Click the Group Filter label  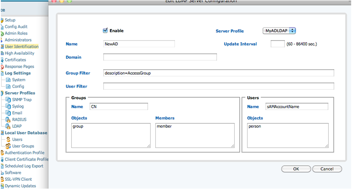pos(78,73)
